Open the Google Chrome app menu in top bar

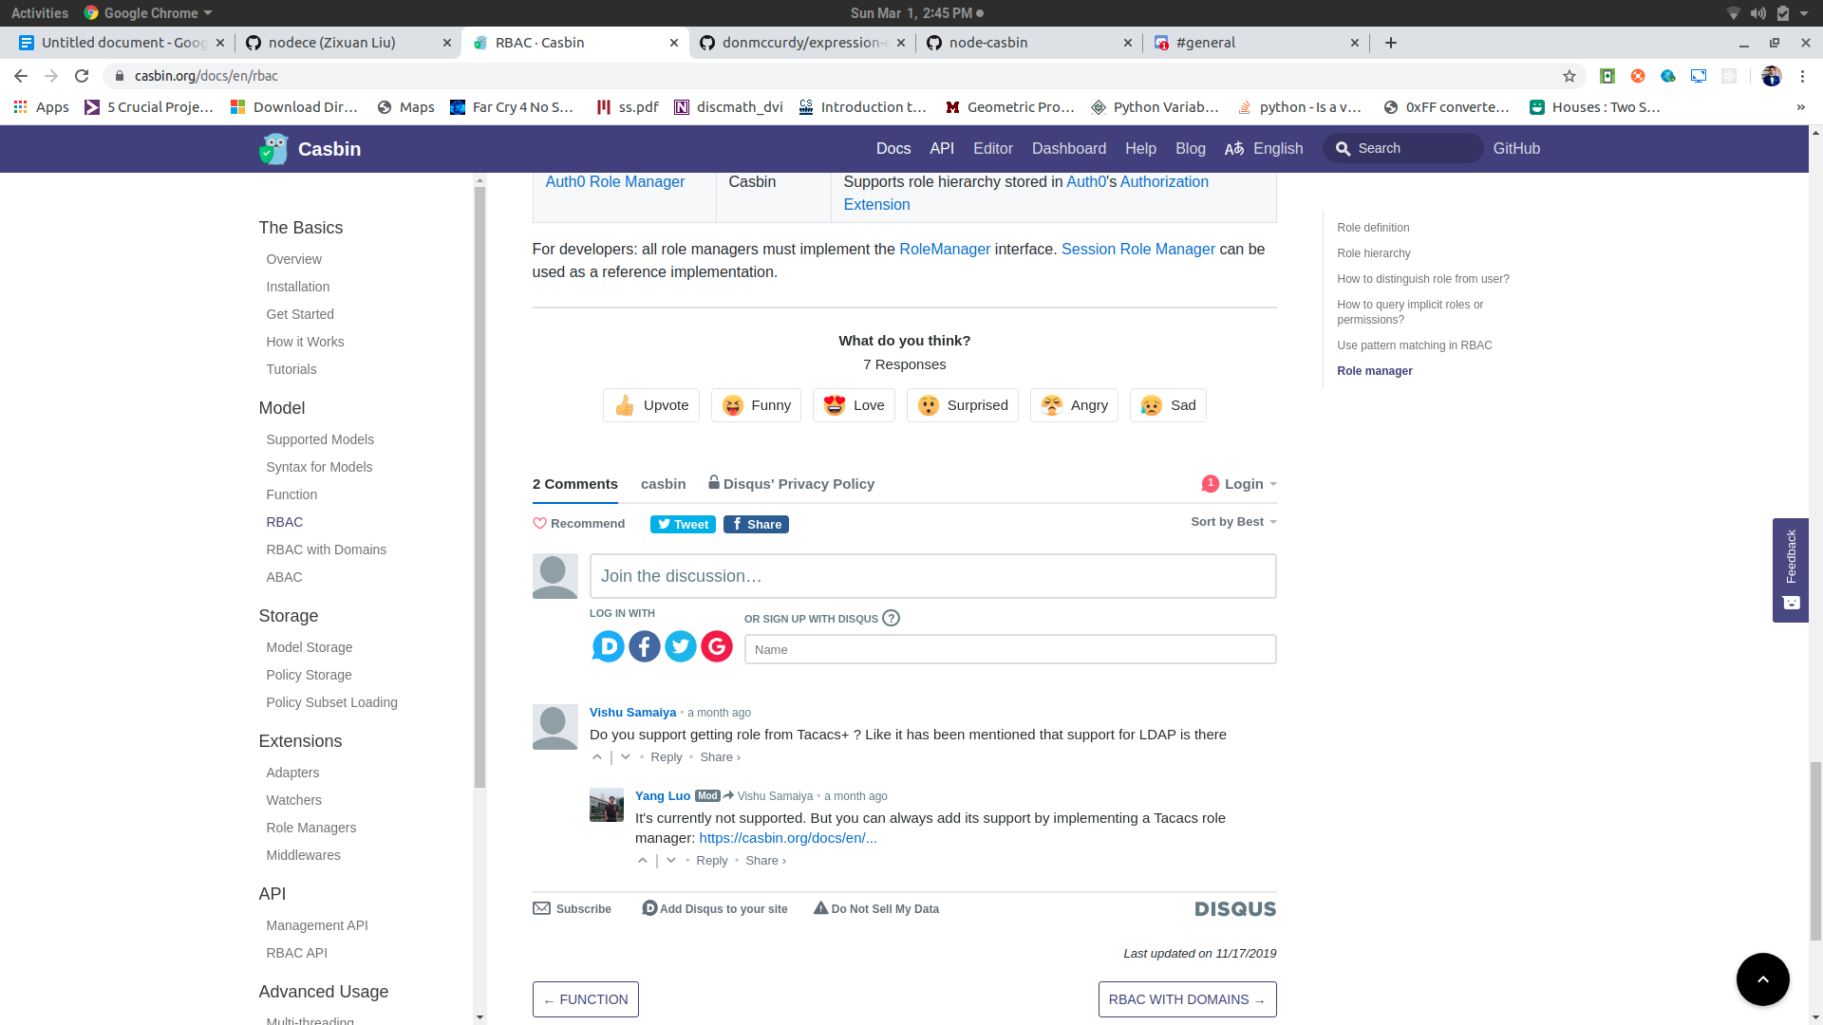coord(148,13)
